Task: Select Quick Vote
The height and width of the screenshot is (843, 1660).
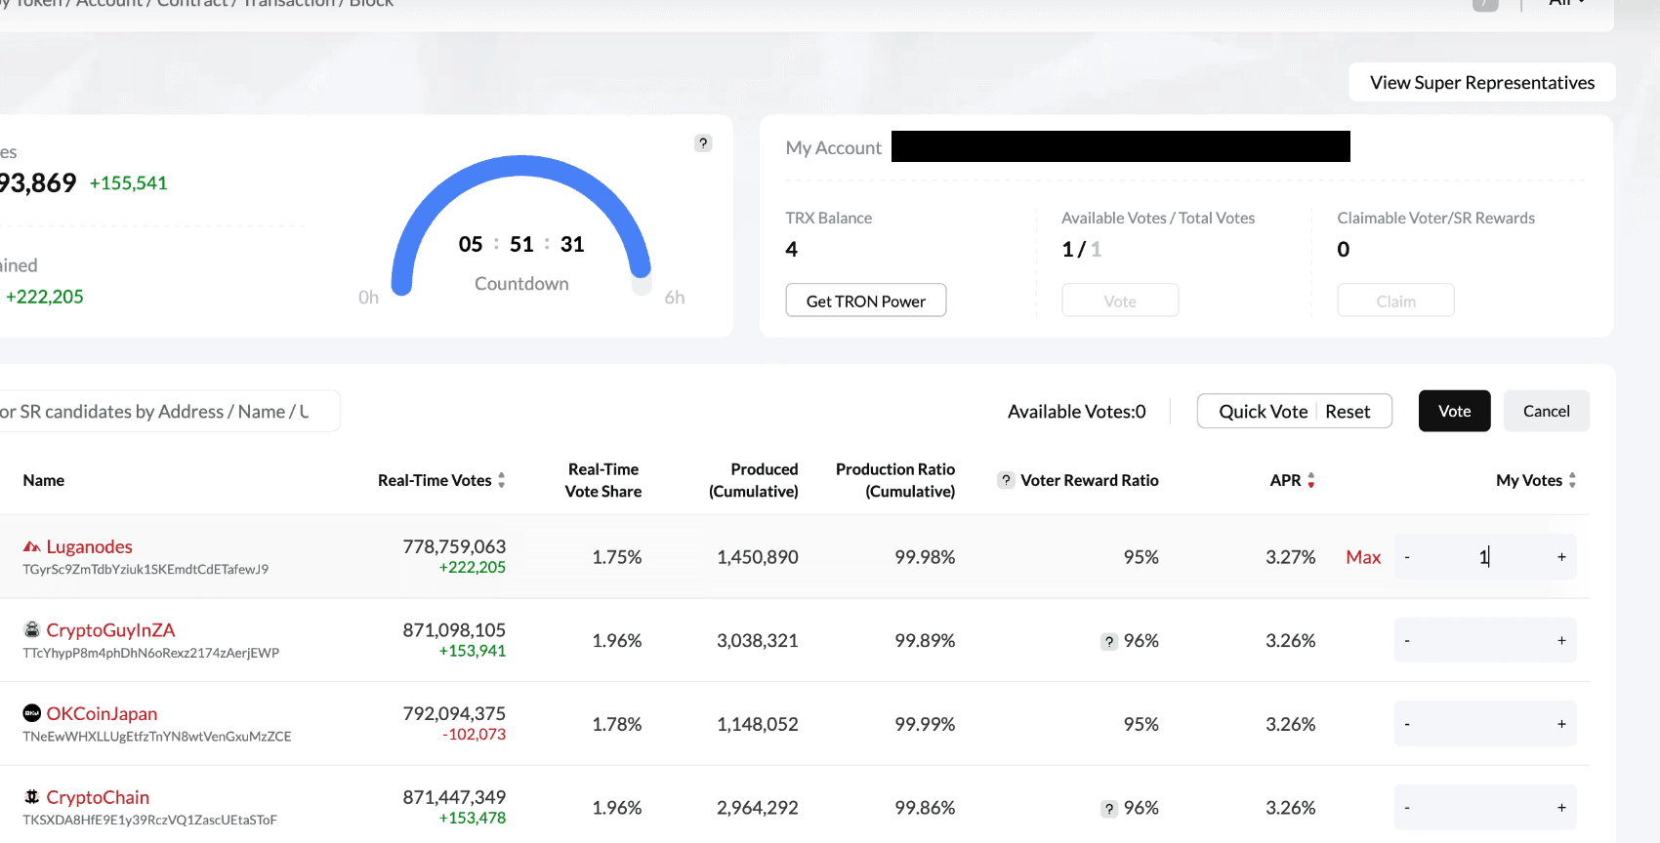Action: 1263,412
